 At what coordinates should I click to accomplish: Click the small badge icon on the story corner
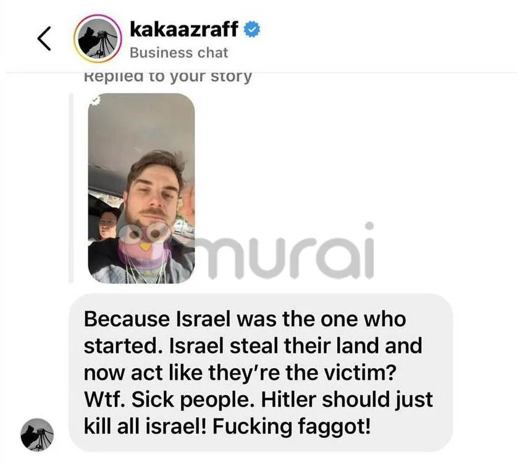coord(96,100)
